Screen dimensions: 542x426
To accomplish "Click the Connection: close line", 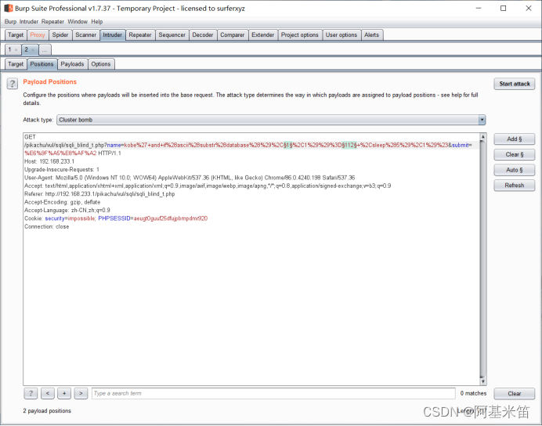I will pos(47,226).
